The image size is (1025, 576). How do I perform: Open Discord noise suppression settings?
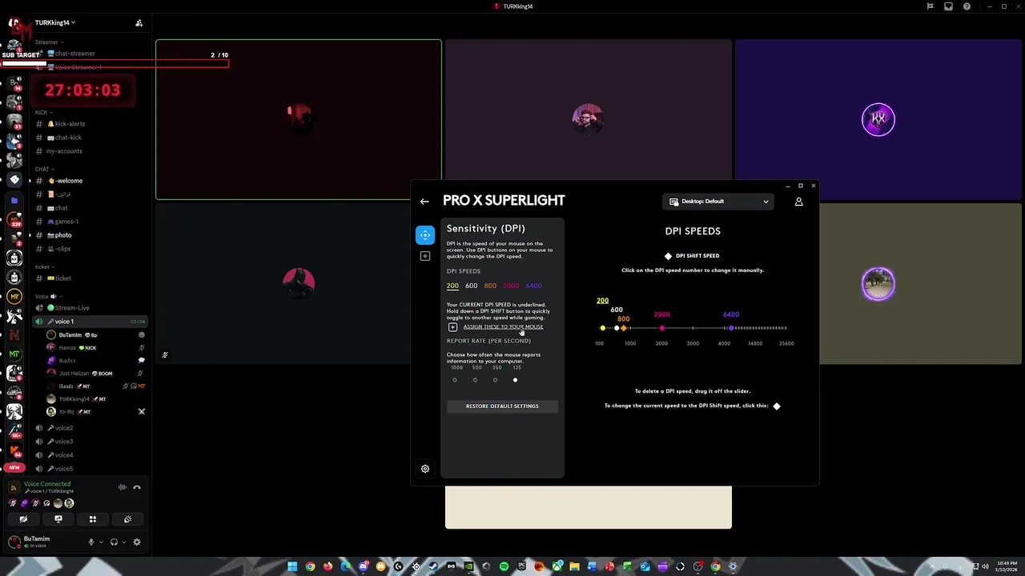tap(123, 487)
